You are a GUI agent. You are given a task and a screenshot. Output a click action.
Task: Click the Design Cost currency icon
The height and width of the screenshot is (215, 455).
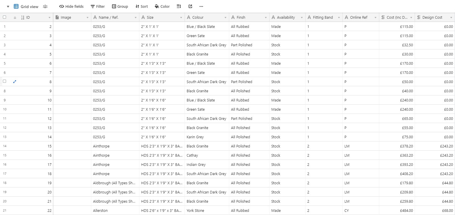419,17
